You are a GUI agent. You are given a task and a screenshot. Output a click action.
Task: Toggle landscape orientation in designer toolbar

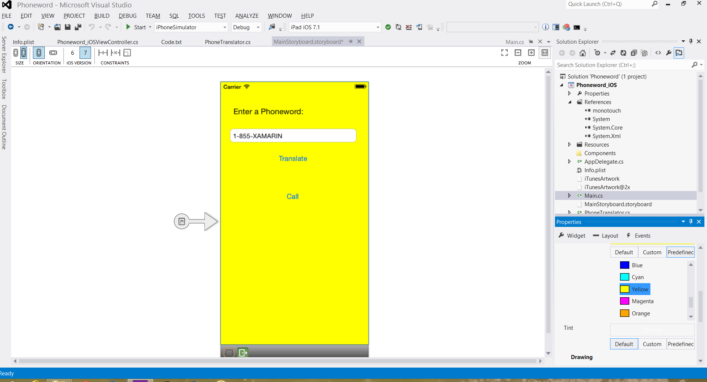pyautogui.click(x=53, y=53)
